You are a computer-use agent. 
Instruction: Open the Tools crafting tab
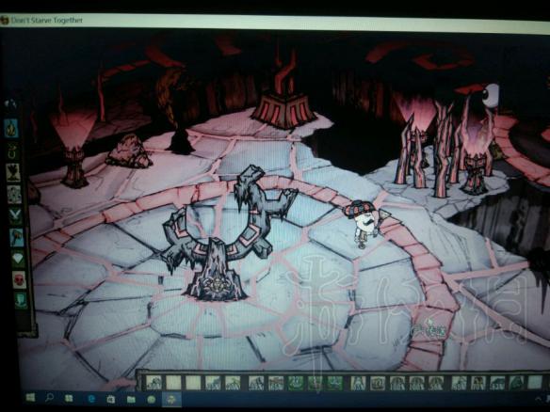pyautogui.click(x=10, y=104)
